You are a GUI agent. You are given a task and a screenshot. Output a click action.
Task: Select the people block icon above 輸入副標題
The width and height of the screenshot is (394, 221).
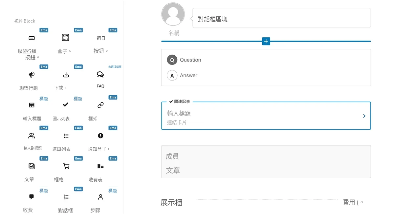[x=32, y=136]
